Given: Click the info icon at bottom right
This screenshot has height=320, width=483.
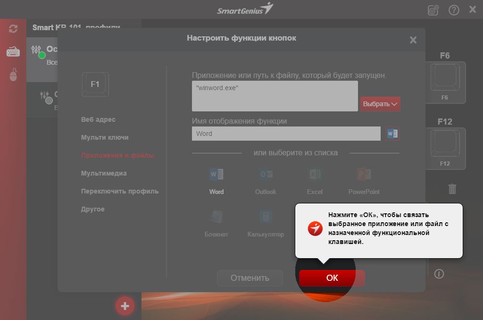Looking at the screenshot, I should coord(439,273).
